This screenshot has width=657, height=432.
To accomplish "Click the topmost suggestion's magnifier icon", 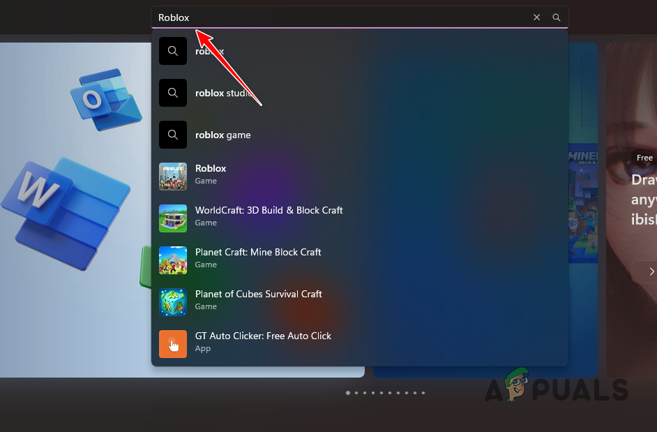I will pos(173,51).
